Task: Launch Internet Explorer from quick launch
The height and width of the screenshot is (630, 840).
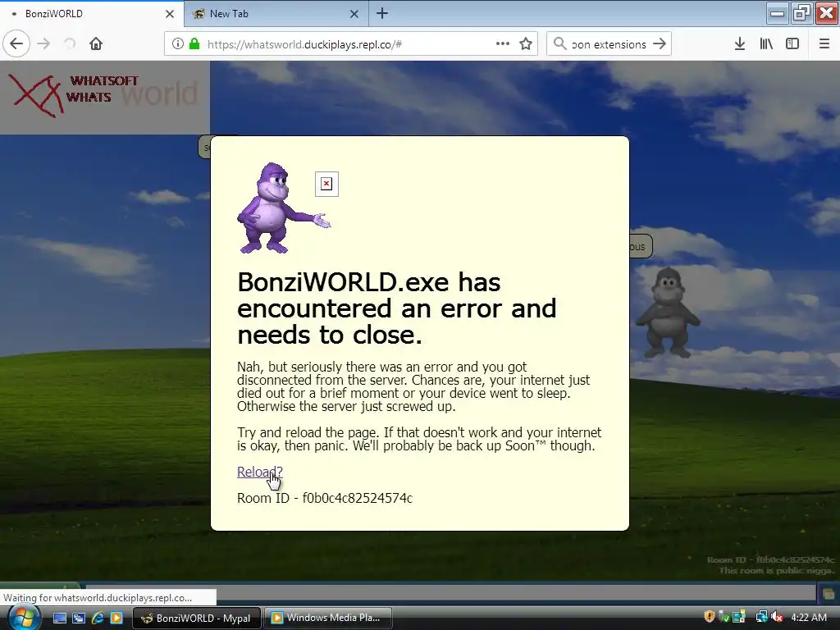Action: [98, 619]
